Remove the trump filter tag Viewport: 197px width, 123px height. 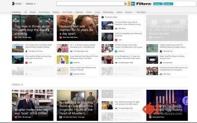[161, 4]
